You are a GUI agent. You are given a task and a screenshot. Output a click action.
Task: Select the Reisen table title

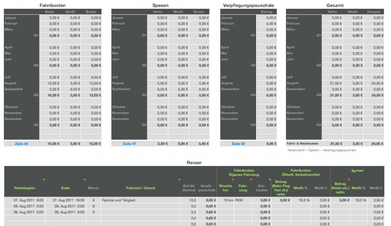(194, 162)
